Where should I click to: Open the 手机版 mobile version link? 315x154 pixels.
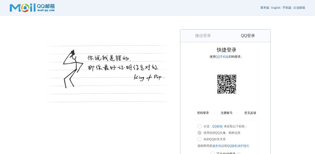(x=287, y=8)
